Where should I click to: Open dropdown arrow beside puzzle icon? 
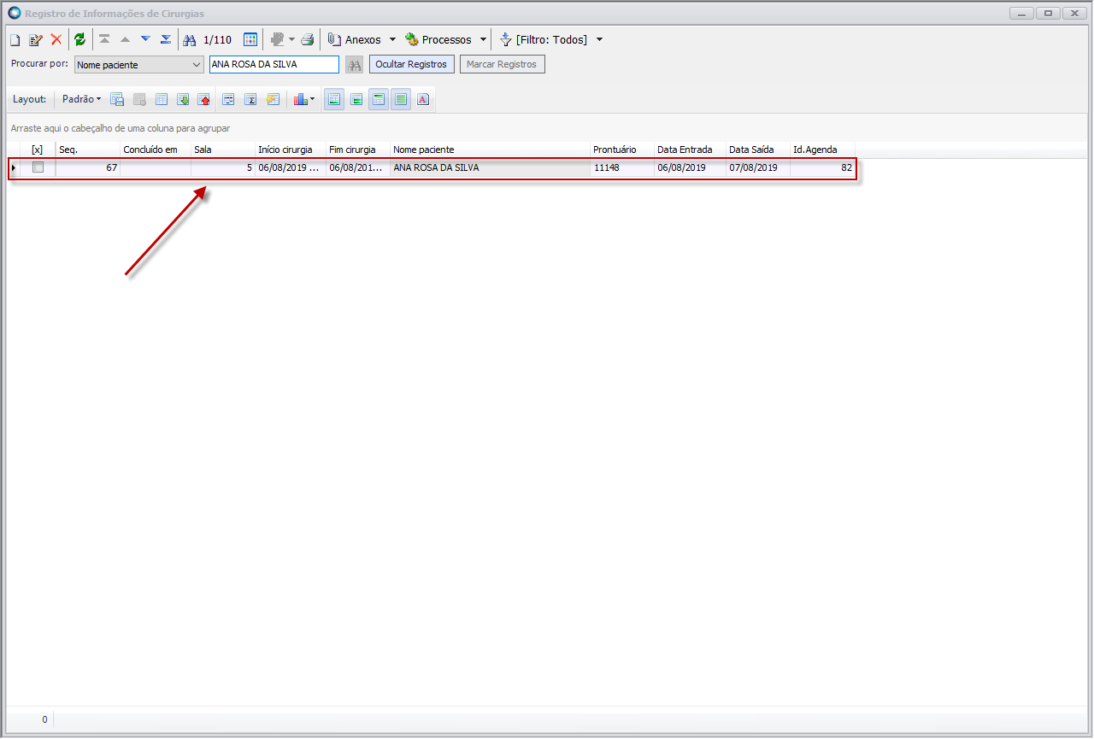pyautogui.click(x=291, y=39)
